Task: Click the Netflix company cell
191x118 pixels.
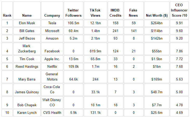Action: pyautogui.click(x=52, y=66)
